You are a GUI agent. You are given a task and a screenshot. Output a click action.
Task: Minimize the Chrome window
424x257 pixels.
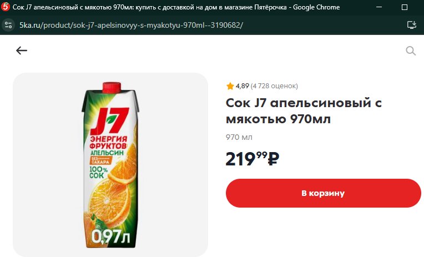point(379,7)
